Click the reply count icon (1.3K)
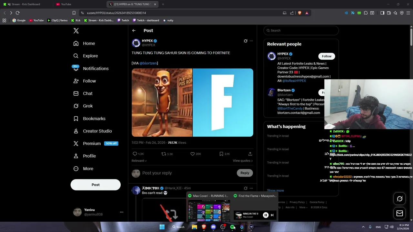The image size is (413, 232). 138,154
